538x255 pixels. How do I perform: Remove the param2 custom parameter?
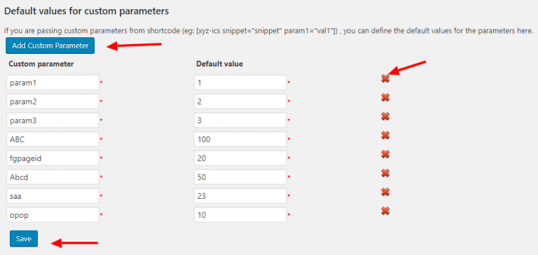coord(385,98)
